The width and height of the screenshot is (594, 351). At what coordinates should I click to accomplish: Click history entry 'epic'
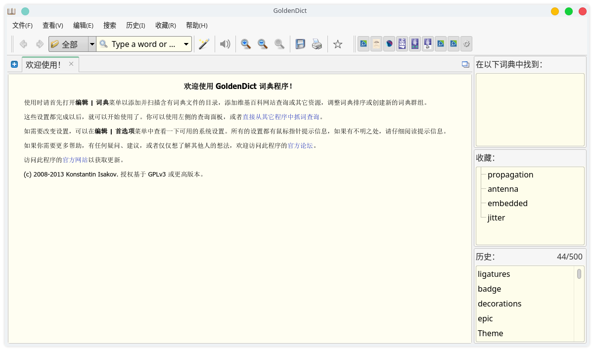pos(525,318)
